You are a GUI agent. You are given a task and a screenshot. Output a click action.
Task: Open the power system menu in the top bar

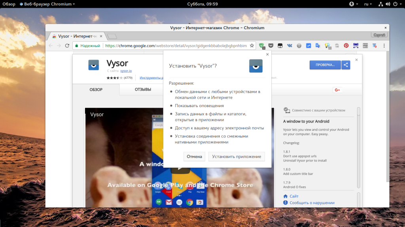pos(397,4)
